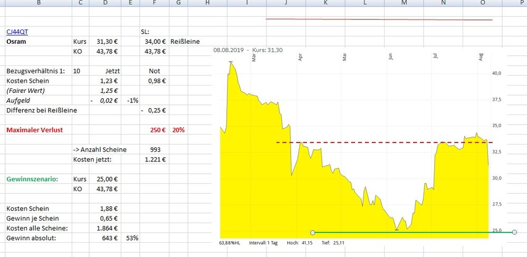Image resolution: width=527 pixels, height=257 pixels.
Task: Select the Bezugsverhältnis value 10
Action: [78, 71]
